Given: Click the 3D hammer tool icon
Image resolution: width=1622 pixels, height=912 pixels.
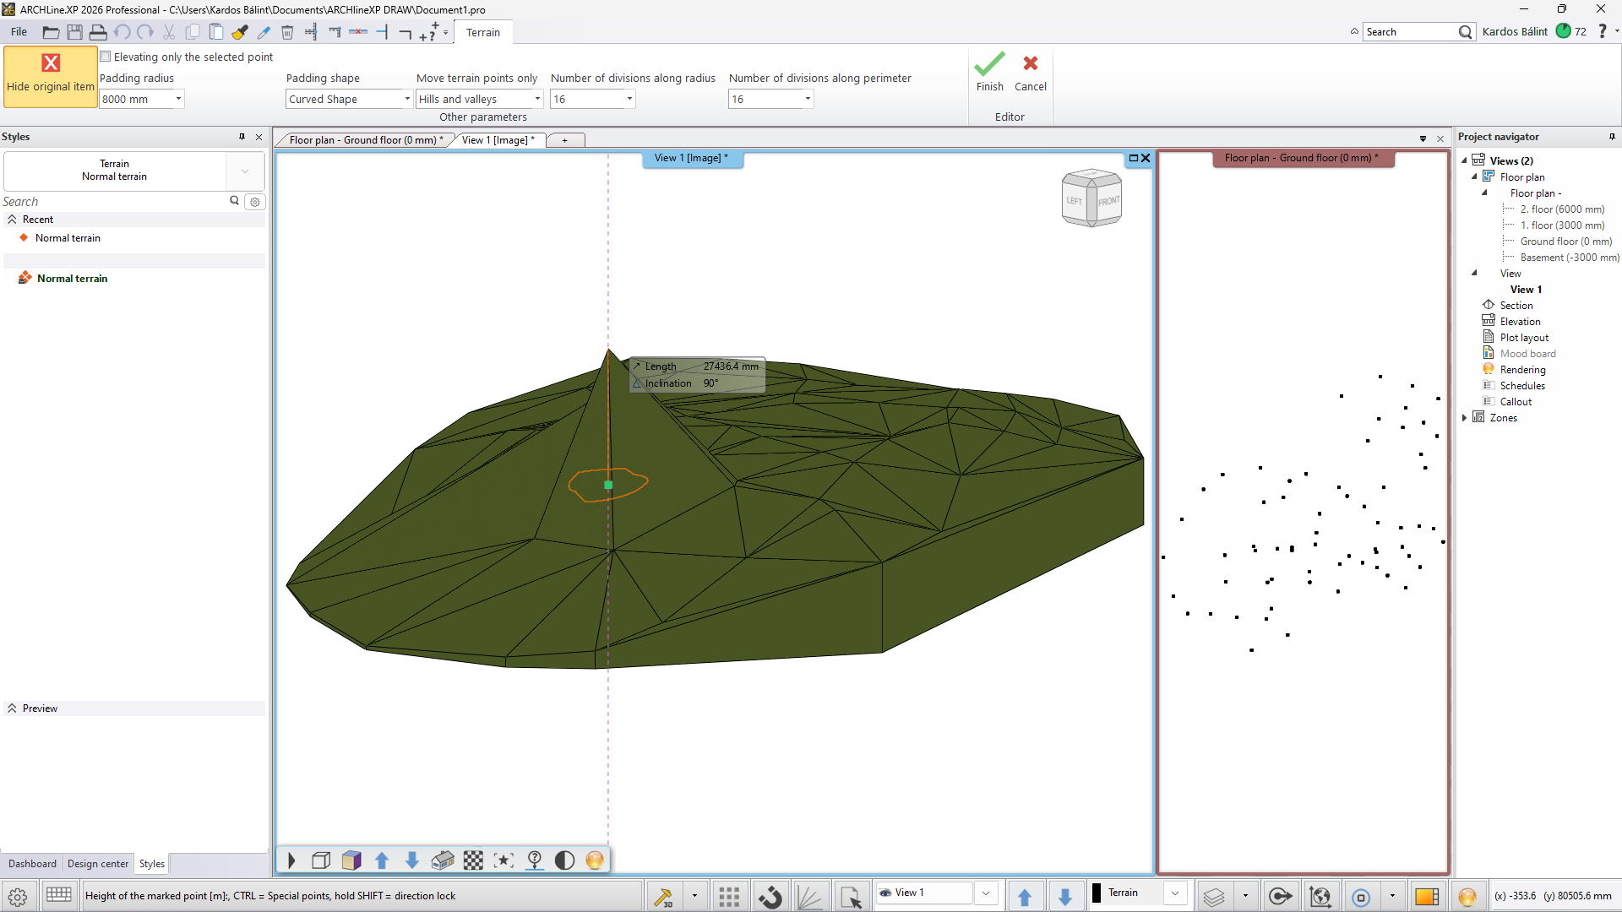Looking at the screenshot, I should point(664,896).
